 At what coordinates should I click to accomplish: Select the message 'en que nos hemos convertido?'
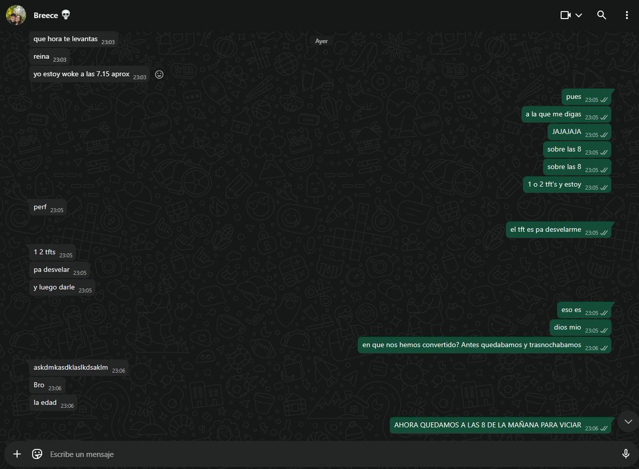coord(484,345)
